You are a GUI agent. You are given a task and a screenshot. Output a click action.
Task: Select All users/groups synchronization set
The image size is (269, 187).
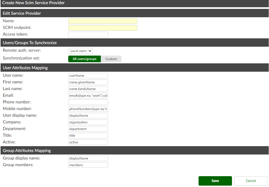pyautogui.click(x=84, y=59)
